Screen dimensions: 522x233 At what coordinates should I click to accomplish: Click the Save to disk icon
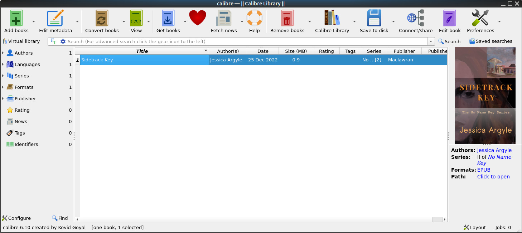[x=374, y=19]
